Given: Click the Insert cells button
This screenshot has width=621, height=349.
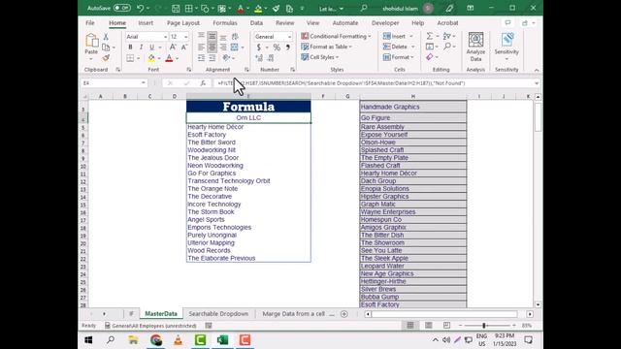Looking at the screenshot, I should coord(395,36).
